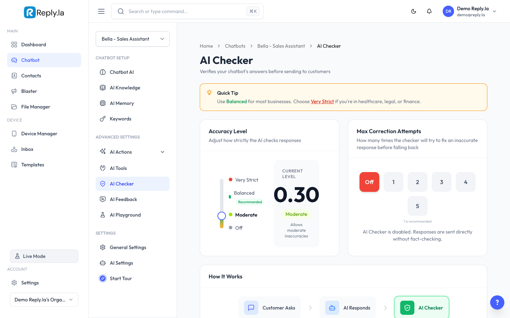Click the Contacts icon in sidebar
This screenshot has height=318, width=510.
pos(14,76)
